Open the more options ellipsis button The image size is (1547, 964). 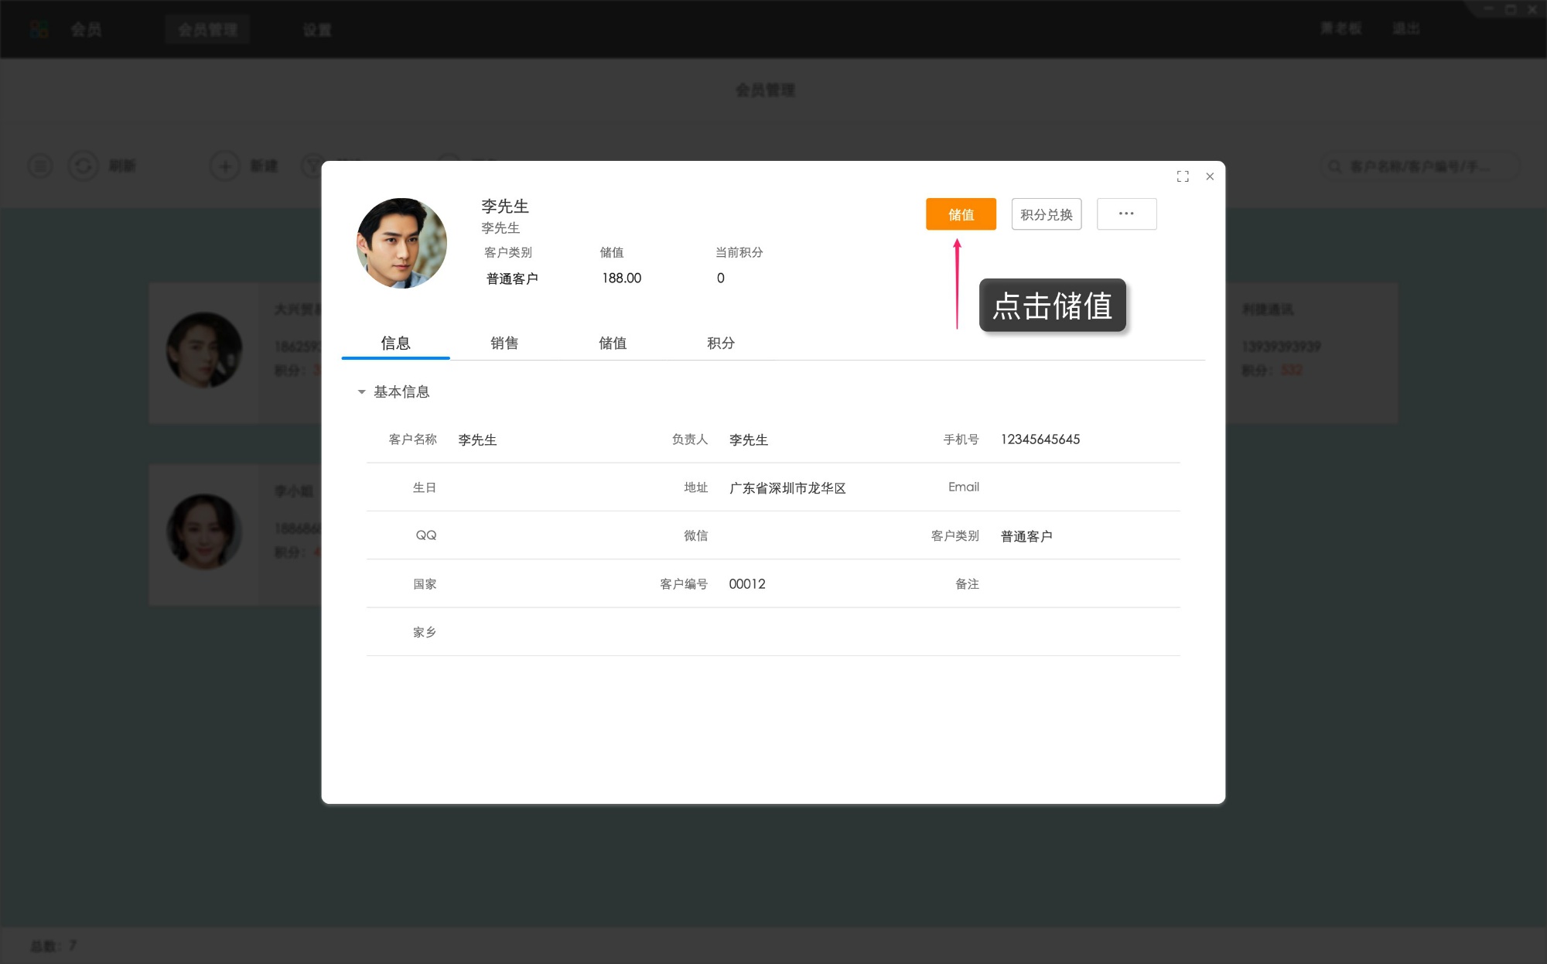point(1126,214)
